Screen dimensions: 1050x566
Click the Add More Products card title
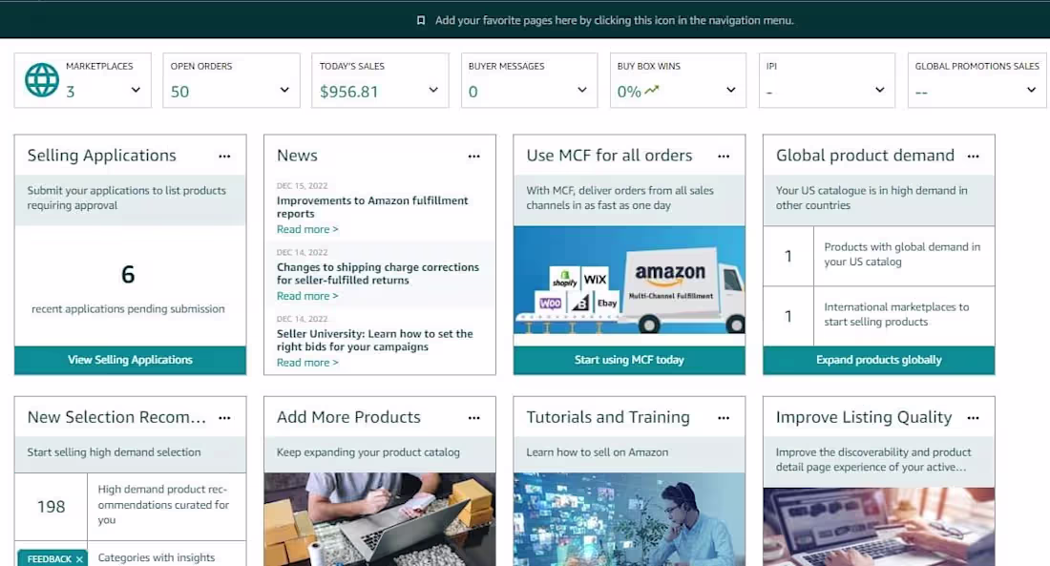click(348, 417)
